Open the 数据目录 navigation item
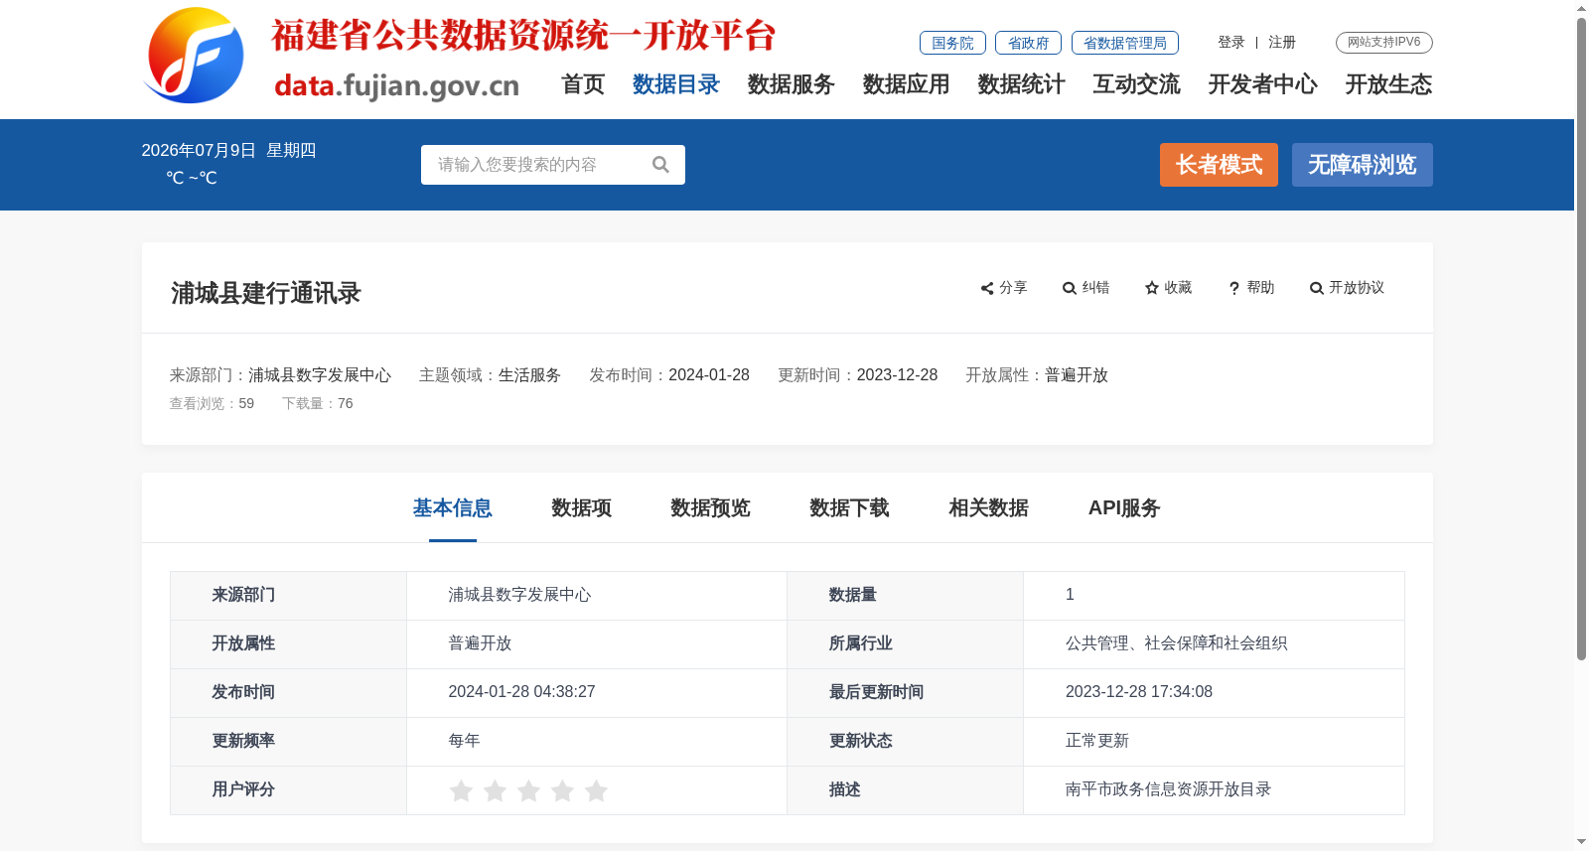1589x851 pixels. [676, 84]
